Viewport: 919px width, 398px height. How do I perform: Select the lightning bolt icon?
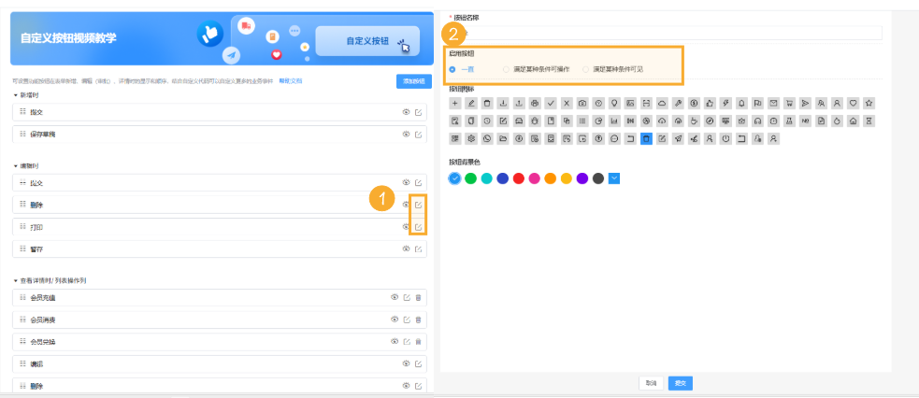(x=725, y=103)
